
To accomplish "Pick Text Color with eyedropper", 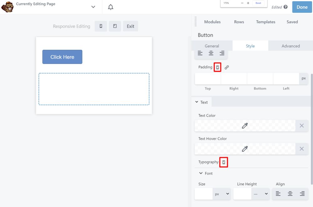I will point(245,126).
